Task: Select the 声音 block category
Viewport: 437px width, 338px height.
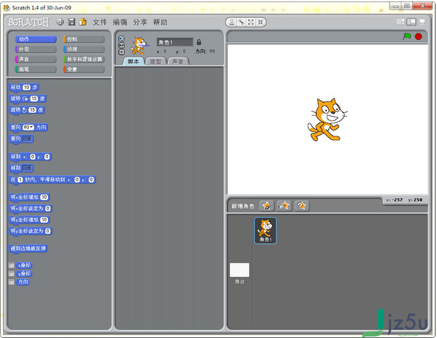Action: pyautogui.click(x=36, y=59)
